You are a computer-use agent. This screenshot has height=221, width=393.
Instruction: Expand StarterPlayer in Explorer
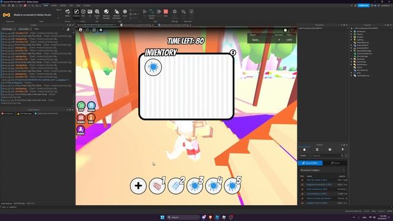[x=352, y=64]
